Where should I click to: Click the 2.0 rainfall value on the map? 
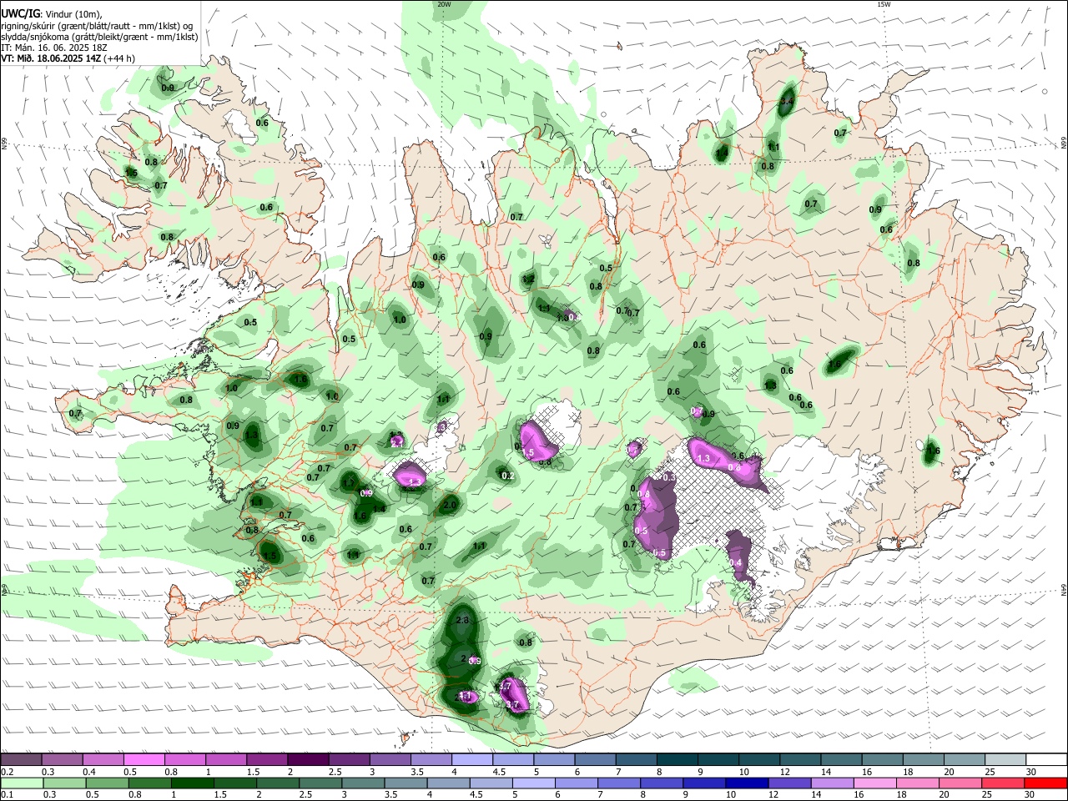[450, 506]
